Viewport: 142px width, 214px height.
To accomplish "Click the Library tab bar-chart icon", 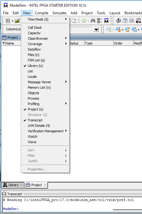I will [5, 185].
